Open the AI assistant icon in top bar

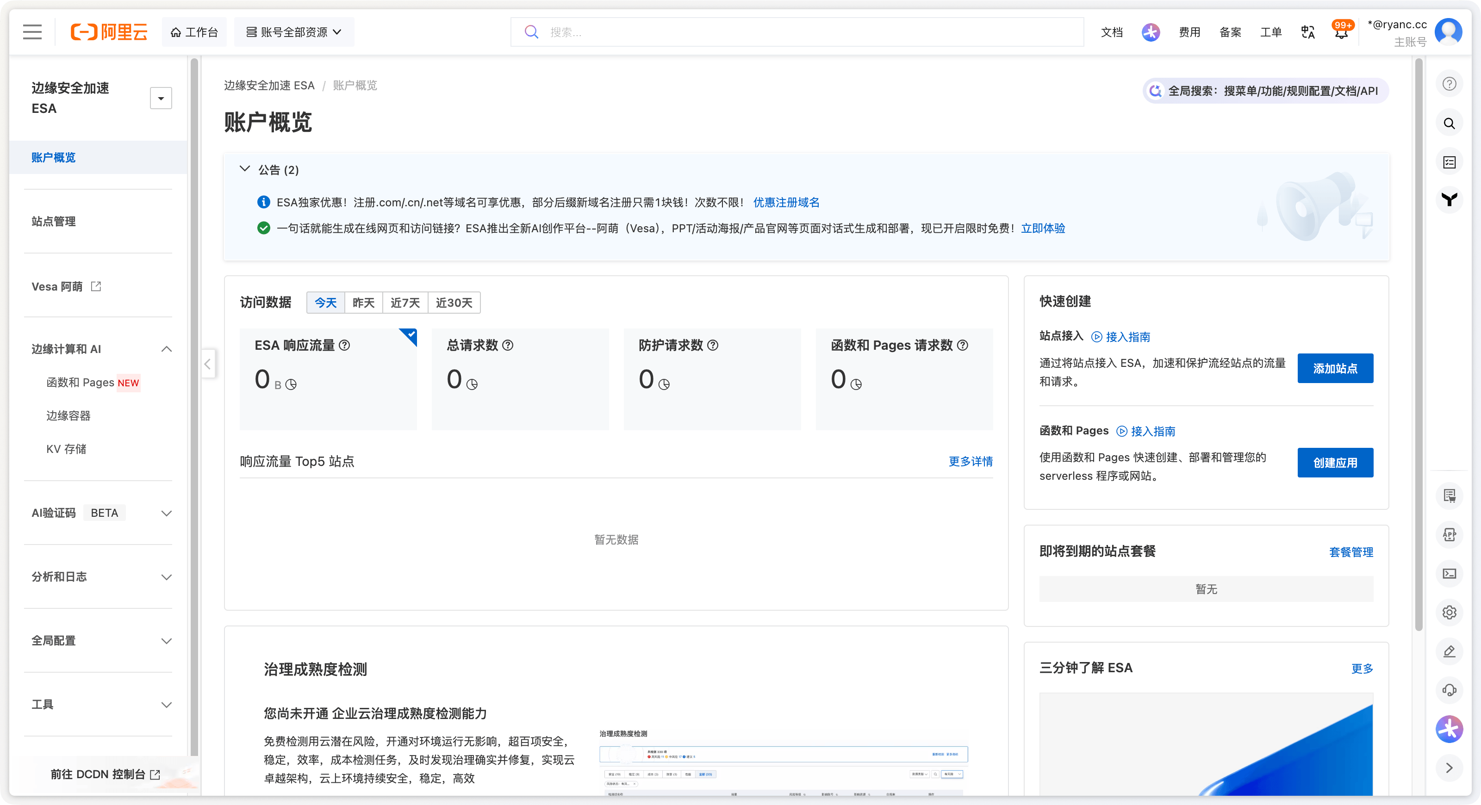point(1151,32)
